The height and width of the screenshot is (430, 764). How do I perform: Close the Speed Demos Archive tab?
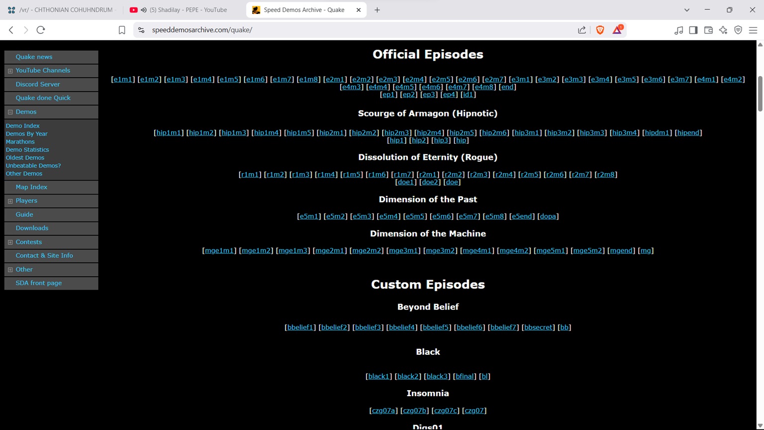click(x=359, y=10)
